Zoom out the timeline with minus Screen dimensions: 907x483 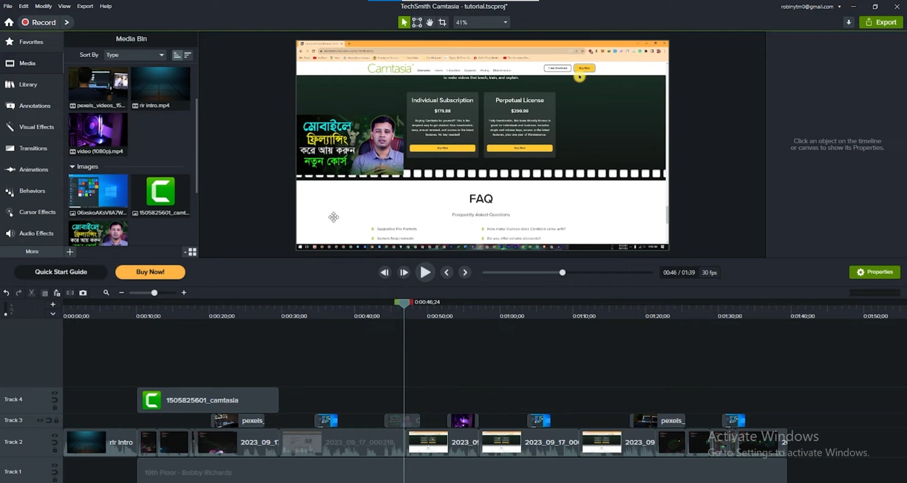coord(121,293)
